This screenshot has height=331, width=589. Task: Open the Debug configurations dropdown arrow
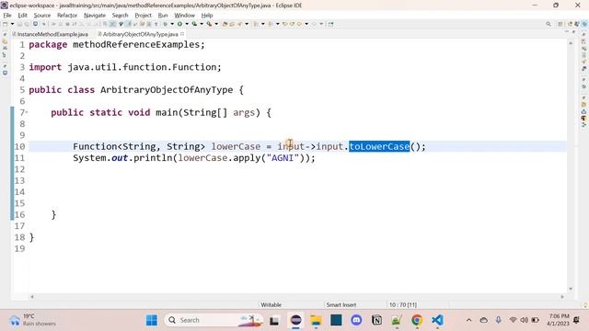[x=172, y=24]
